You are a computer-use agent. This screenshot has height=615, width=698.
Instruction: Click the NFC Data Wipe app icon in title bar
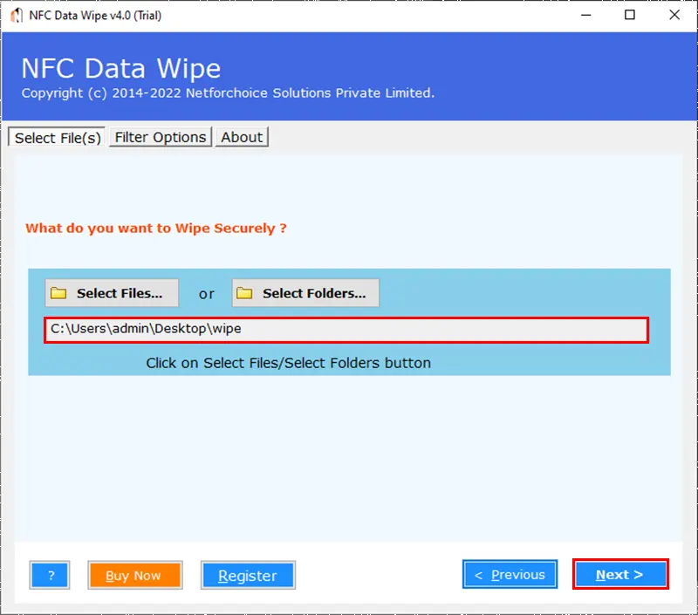(x=17, y=15)
